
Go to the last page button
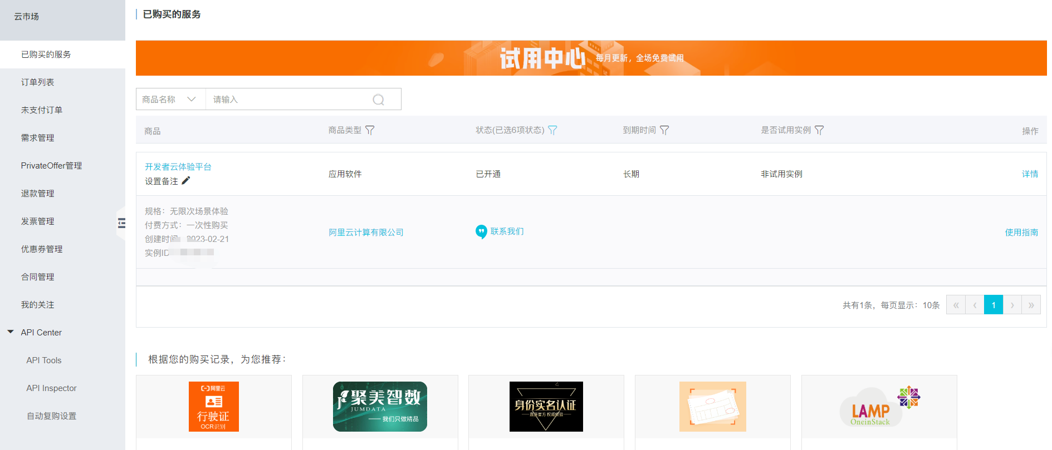1031,305
